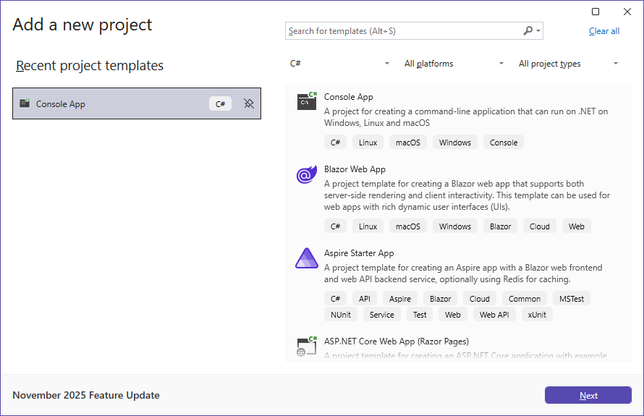Click the Next button

(588, 395)
